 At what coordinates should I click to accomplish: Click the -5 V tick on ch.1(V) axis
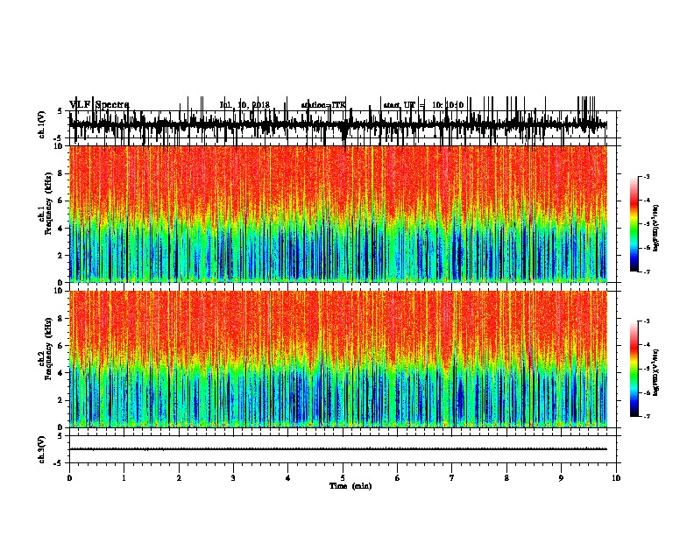[59, 138]
